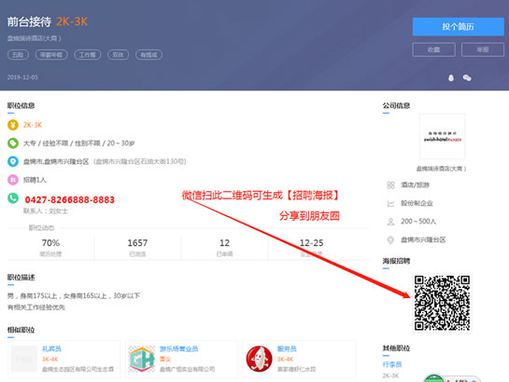This screenshot has height=382, width=509.
Task: Open the 行李员 other job link
Action: [x=392, y=364]
